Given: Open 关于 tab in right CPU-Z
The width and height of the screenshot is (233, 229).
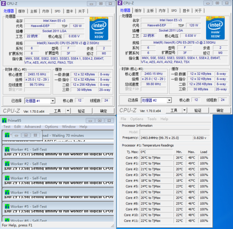Looking at the screenshot, I should [x=198, y=11].
